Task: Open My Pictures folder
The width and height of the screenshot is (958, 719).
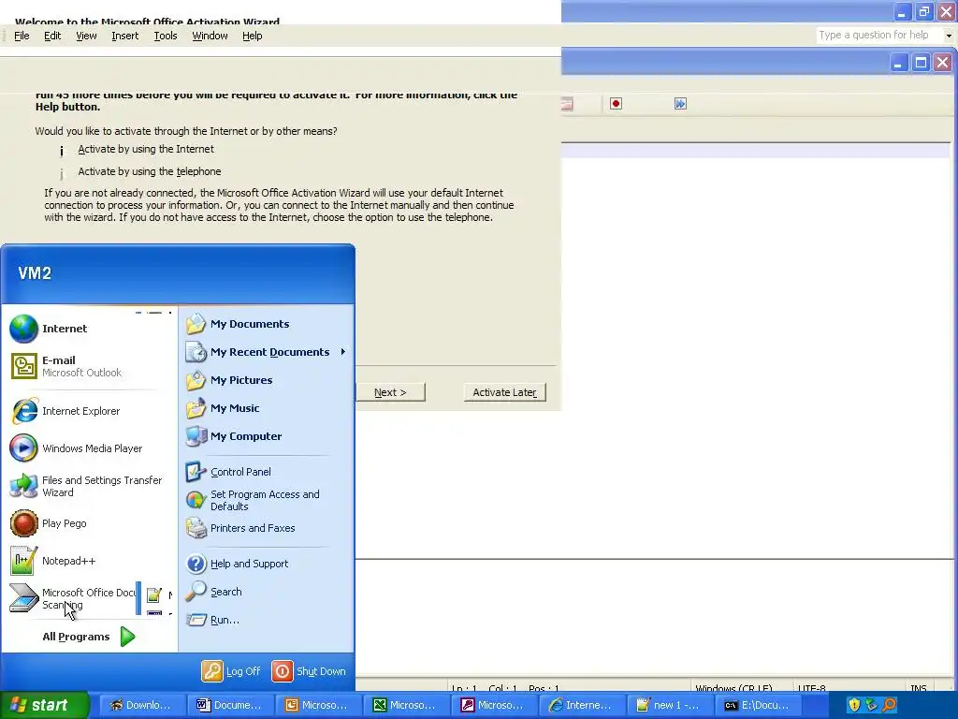Action: (230, 380)
